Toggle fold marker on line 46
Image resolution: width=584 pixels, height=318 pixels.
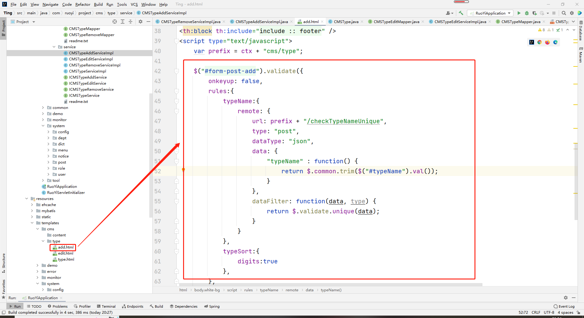(176, 111)
